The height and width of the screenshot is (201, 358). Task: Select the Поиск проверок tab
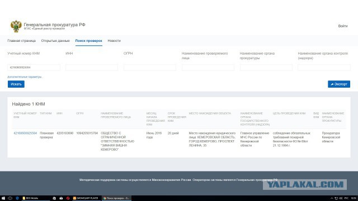[x=88, y=41]
